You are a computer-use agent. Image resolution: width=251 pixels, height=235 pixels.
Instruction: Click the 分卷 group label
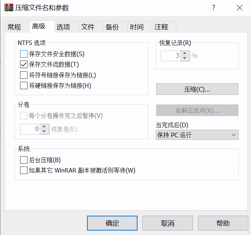coord(23,105)
